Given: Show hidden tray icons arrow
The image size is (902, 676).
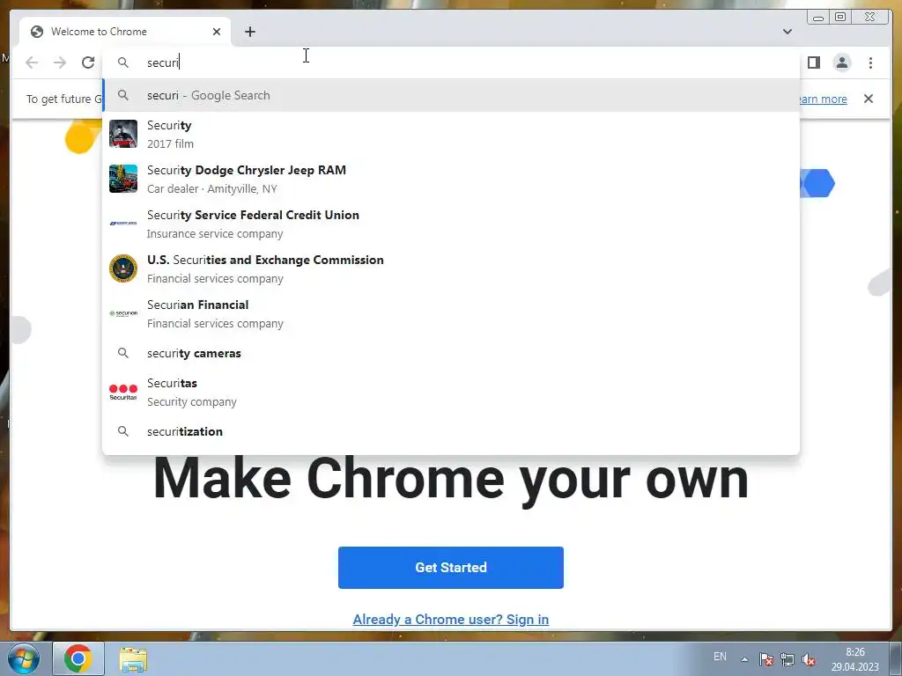Looking at the screenshot, I should [x=744, y=659].
